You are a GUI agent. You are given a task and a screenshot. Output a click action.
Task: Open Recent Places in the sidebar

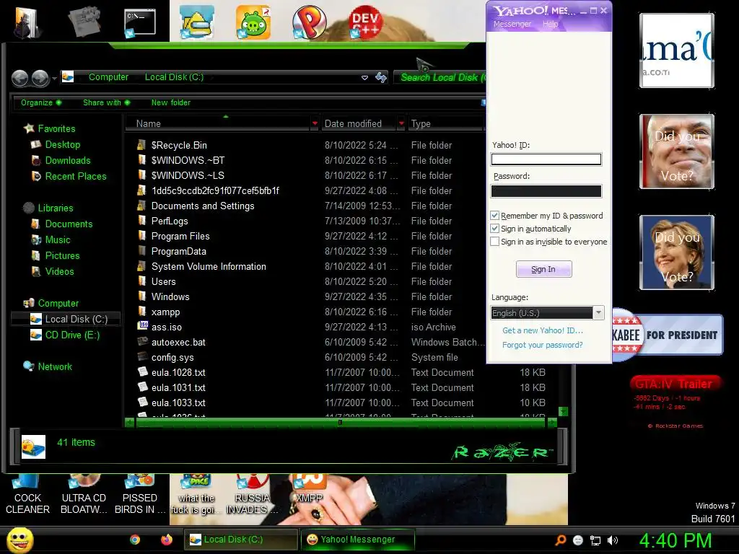[75, 176]
